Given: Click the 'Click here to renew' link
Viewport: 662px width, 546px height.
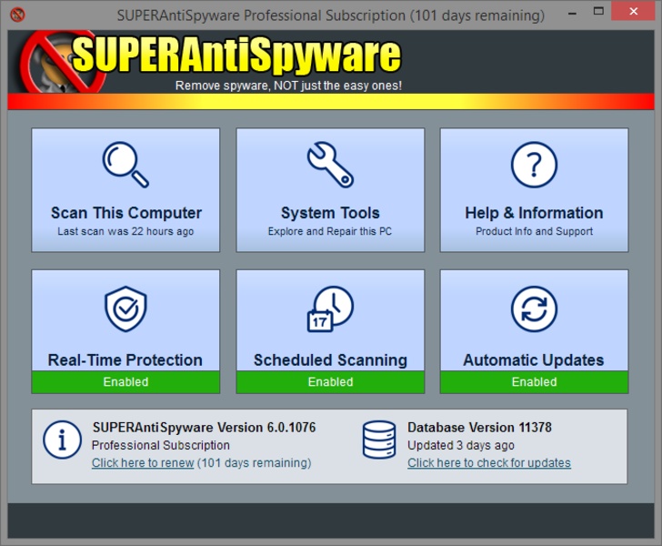Looking at the screenshot, I should (x=143, y=463).
